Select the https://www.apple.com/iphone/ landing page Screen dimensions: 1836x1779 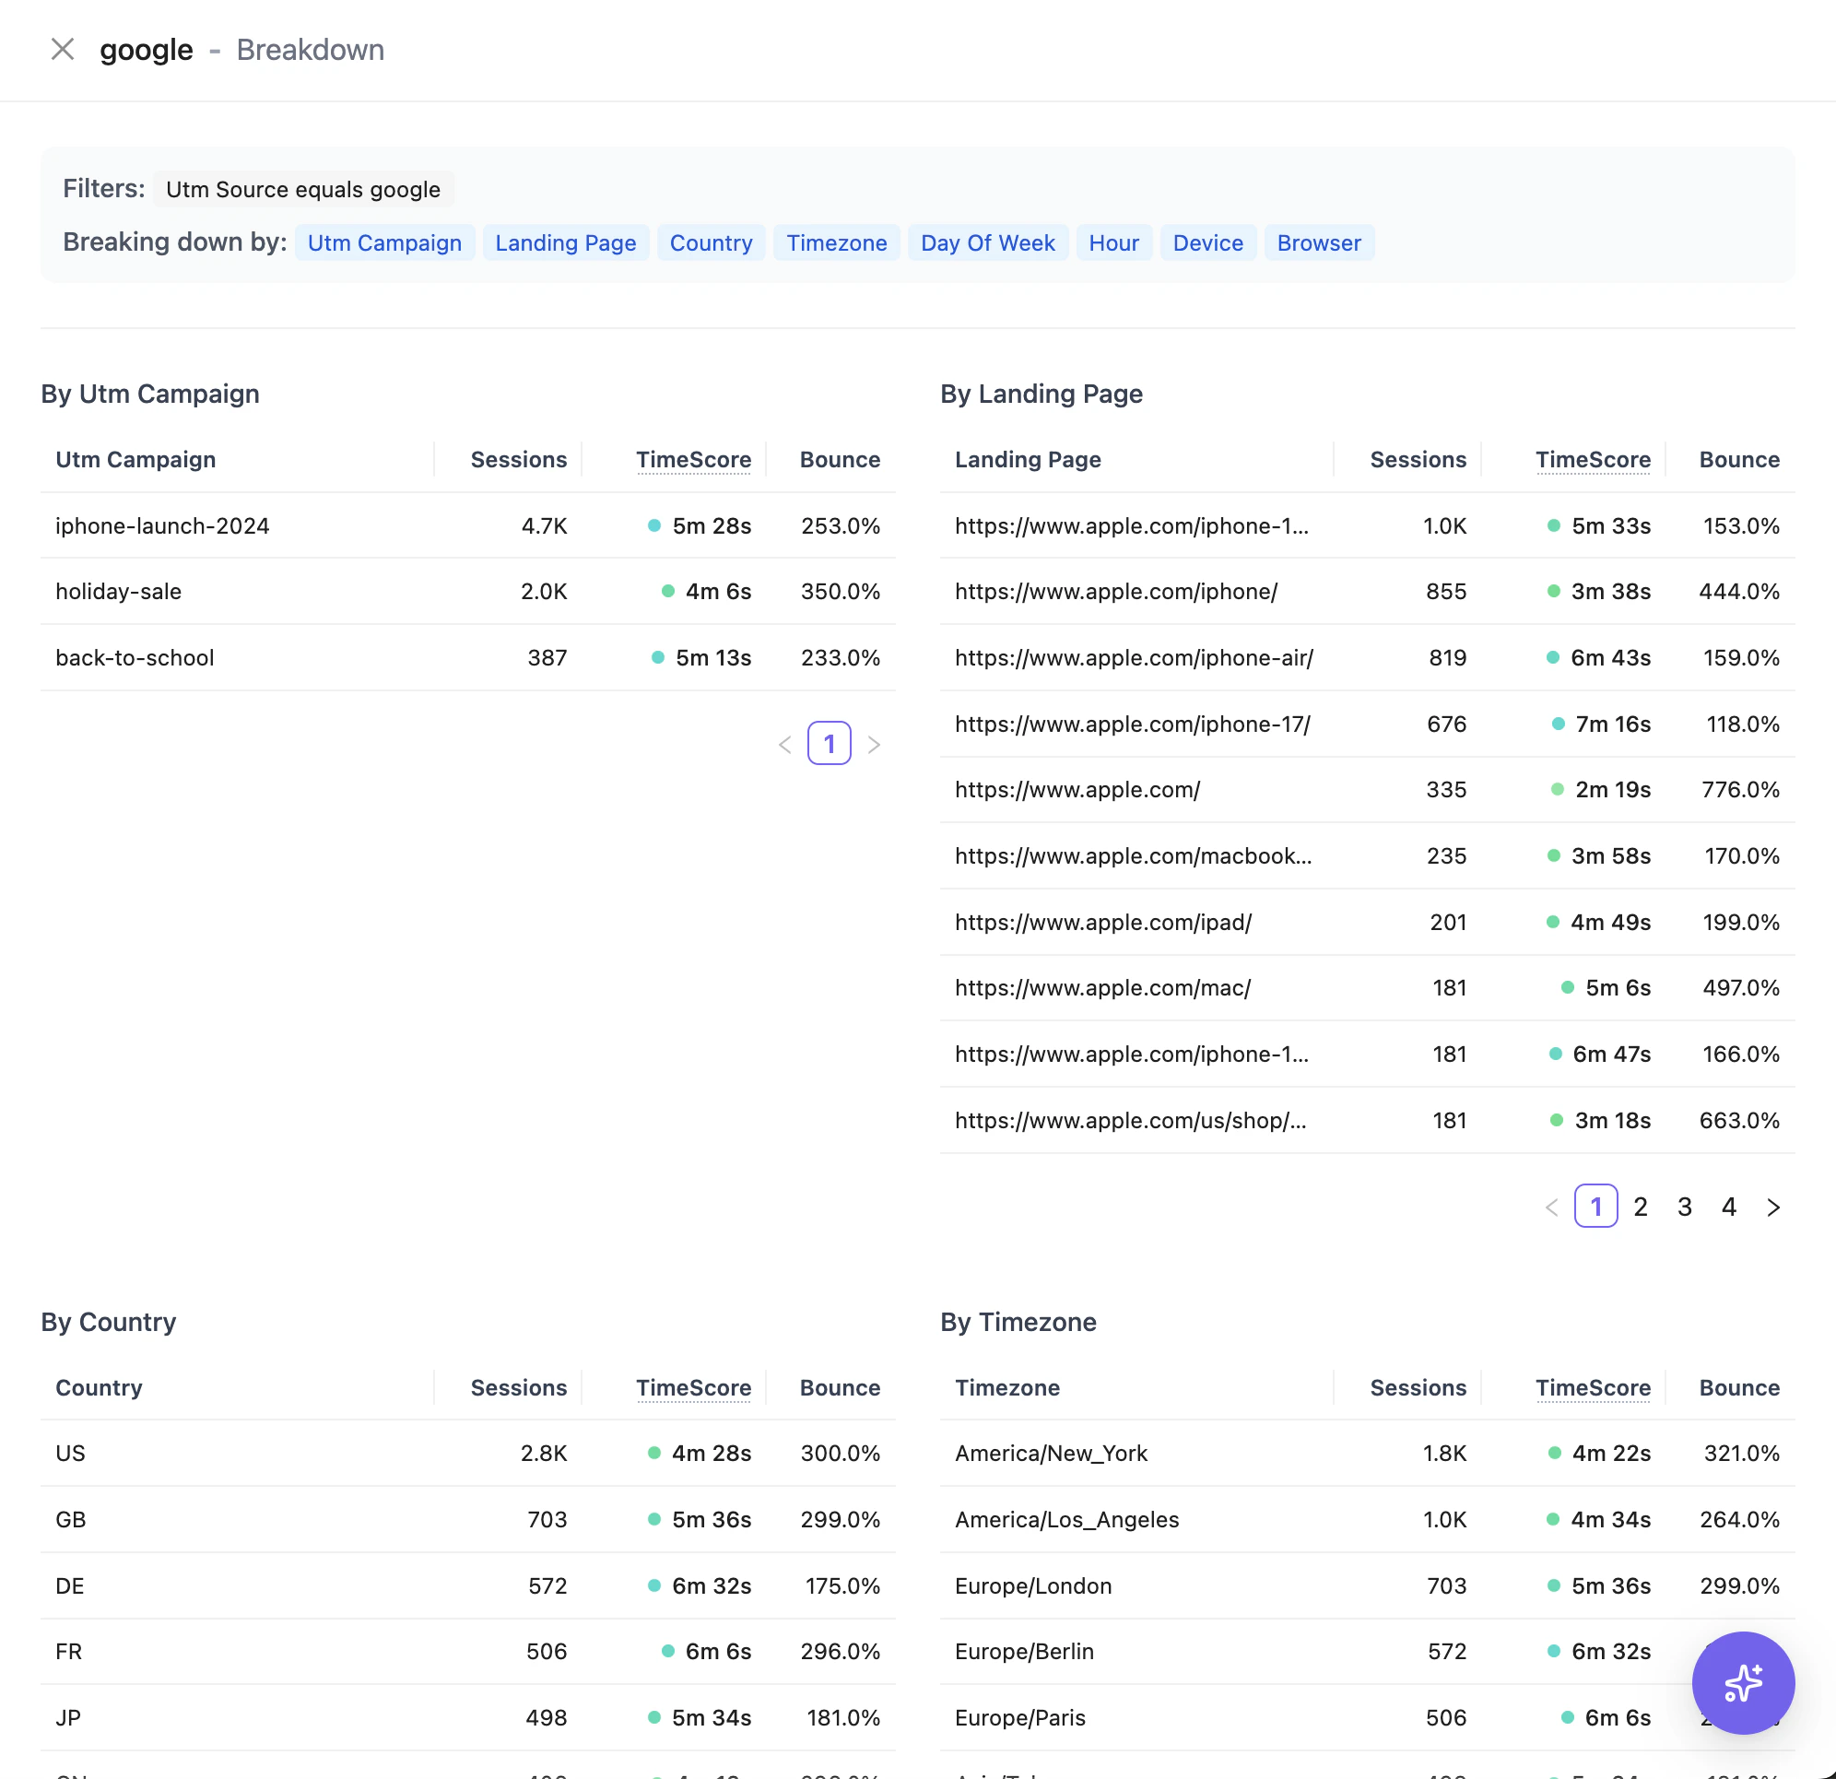click(x=1367, y=591)
